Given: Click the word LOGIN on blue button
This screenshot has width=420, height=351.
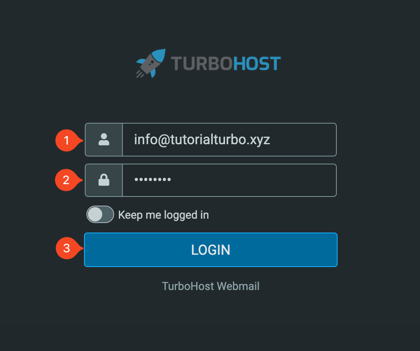Looking at the screenshot, I should (x=211, y=250).
